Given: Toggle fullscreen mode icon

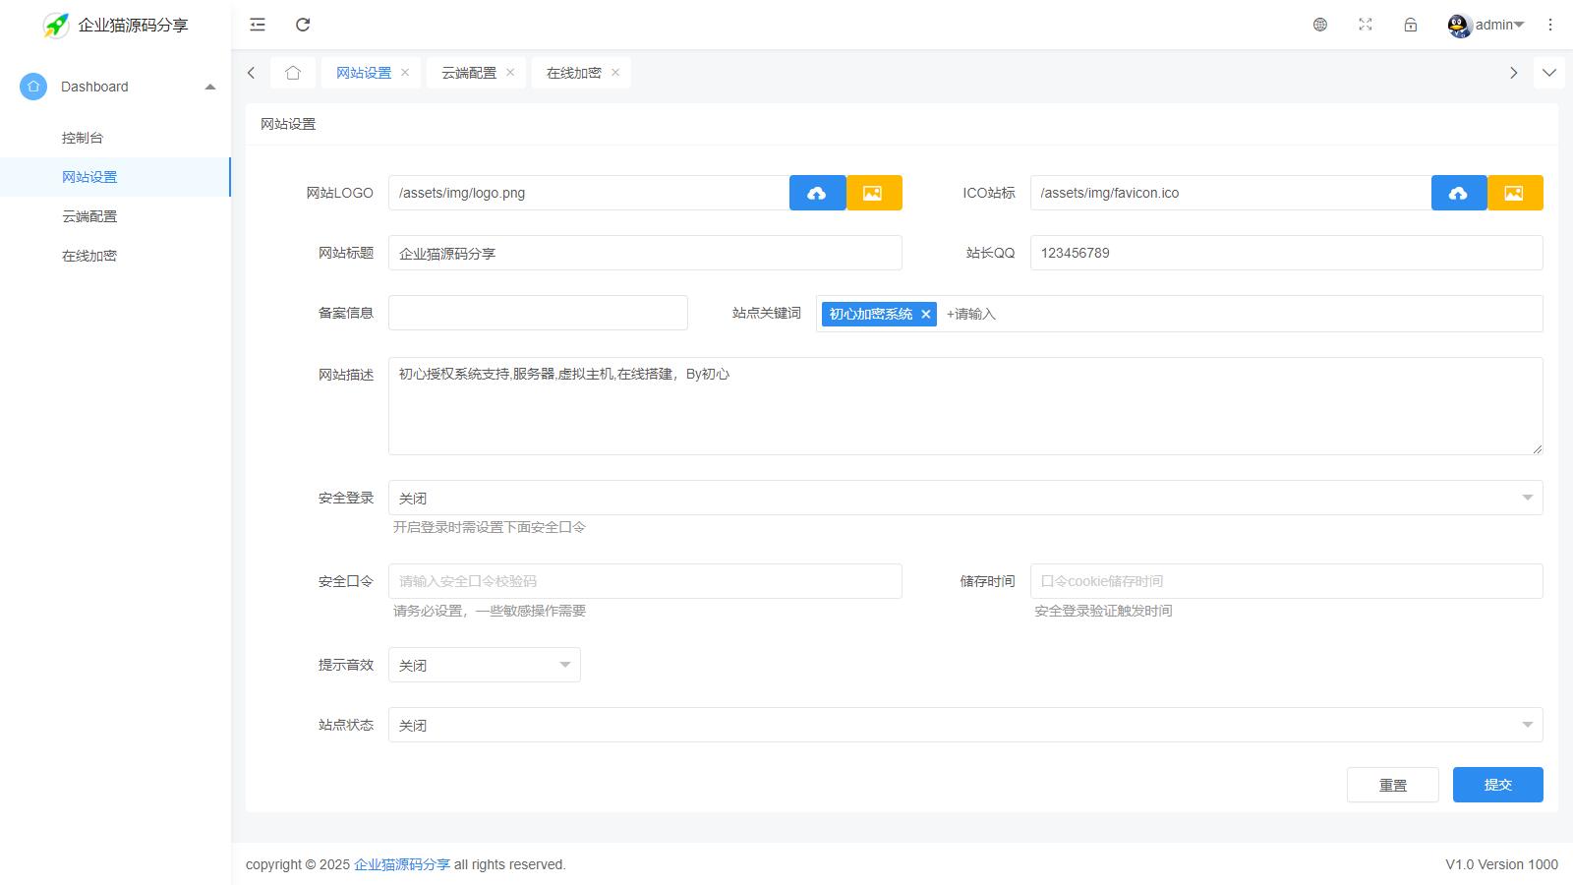Looking at the screenshot, I should pyautogui.click(x=1366, y=25).
